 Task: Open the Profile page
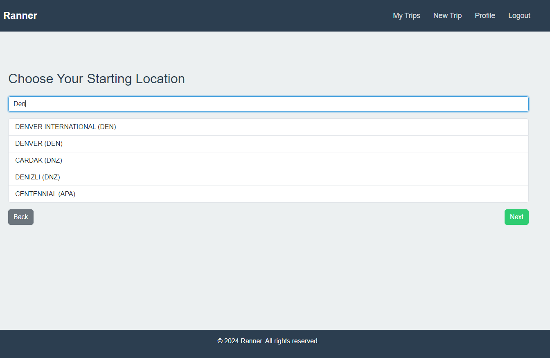(x=485, y=16)
